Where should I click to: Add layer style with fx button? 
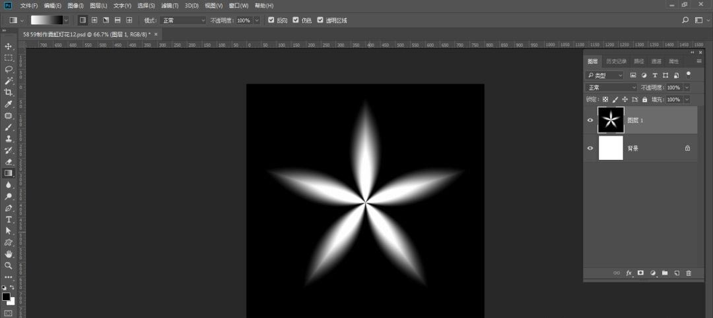point(629,273)
